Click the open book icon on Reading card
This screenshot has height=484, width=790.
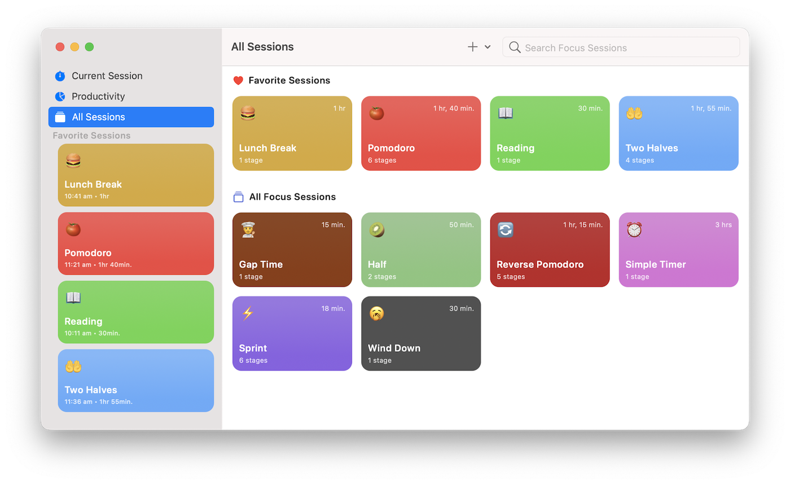(505, 113)
